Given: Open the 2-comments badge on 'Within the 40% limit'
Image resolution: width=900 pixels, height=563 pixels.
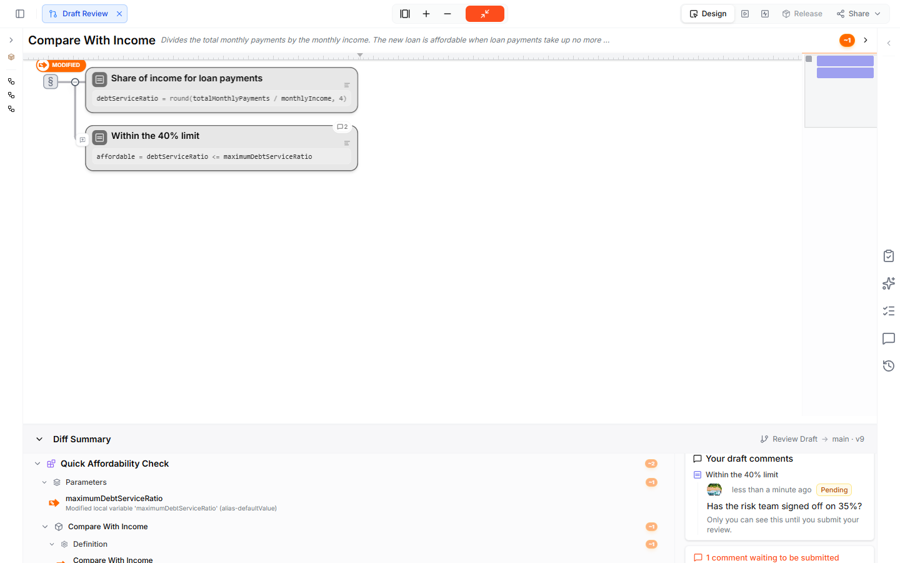Looking at the screenshot, I should click(342, 127).
